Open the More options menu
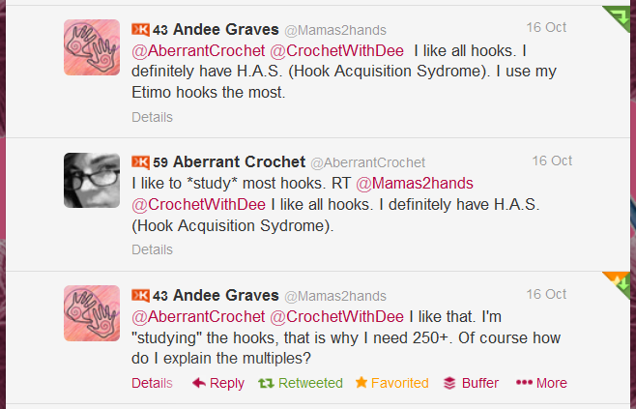Image resolution: width=636 pixels, height=409 pixels. point(542,383)
